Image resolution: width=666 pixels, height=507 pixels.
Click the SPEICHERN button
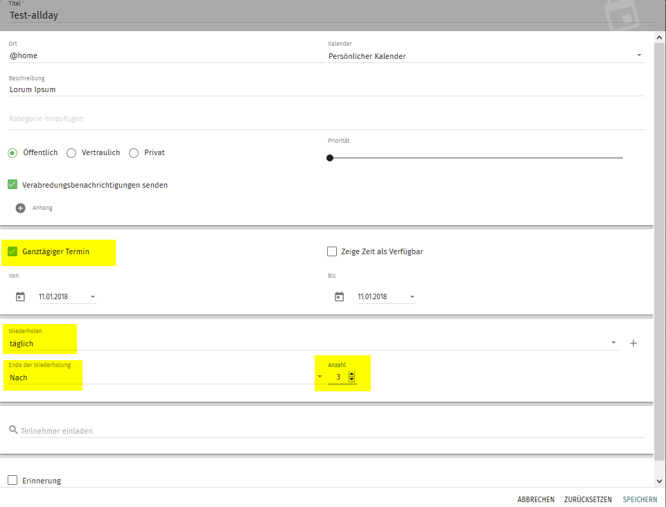point(640,499)
